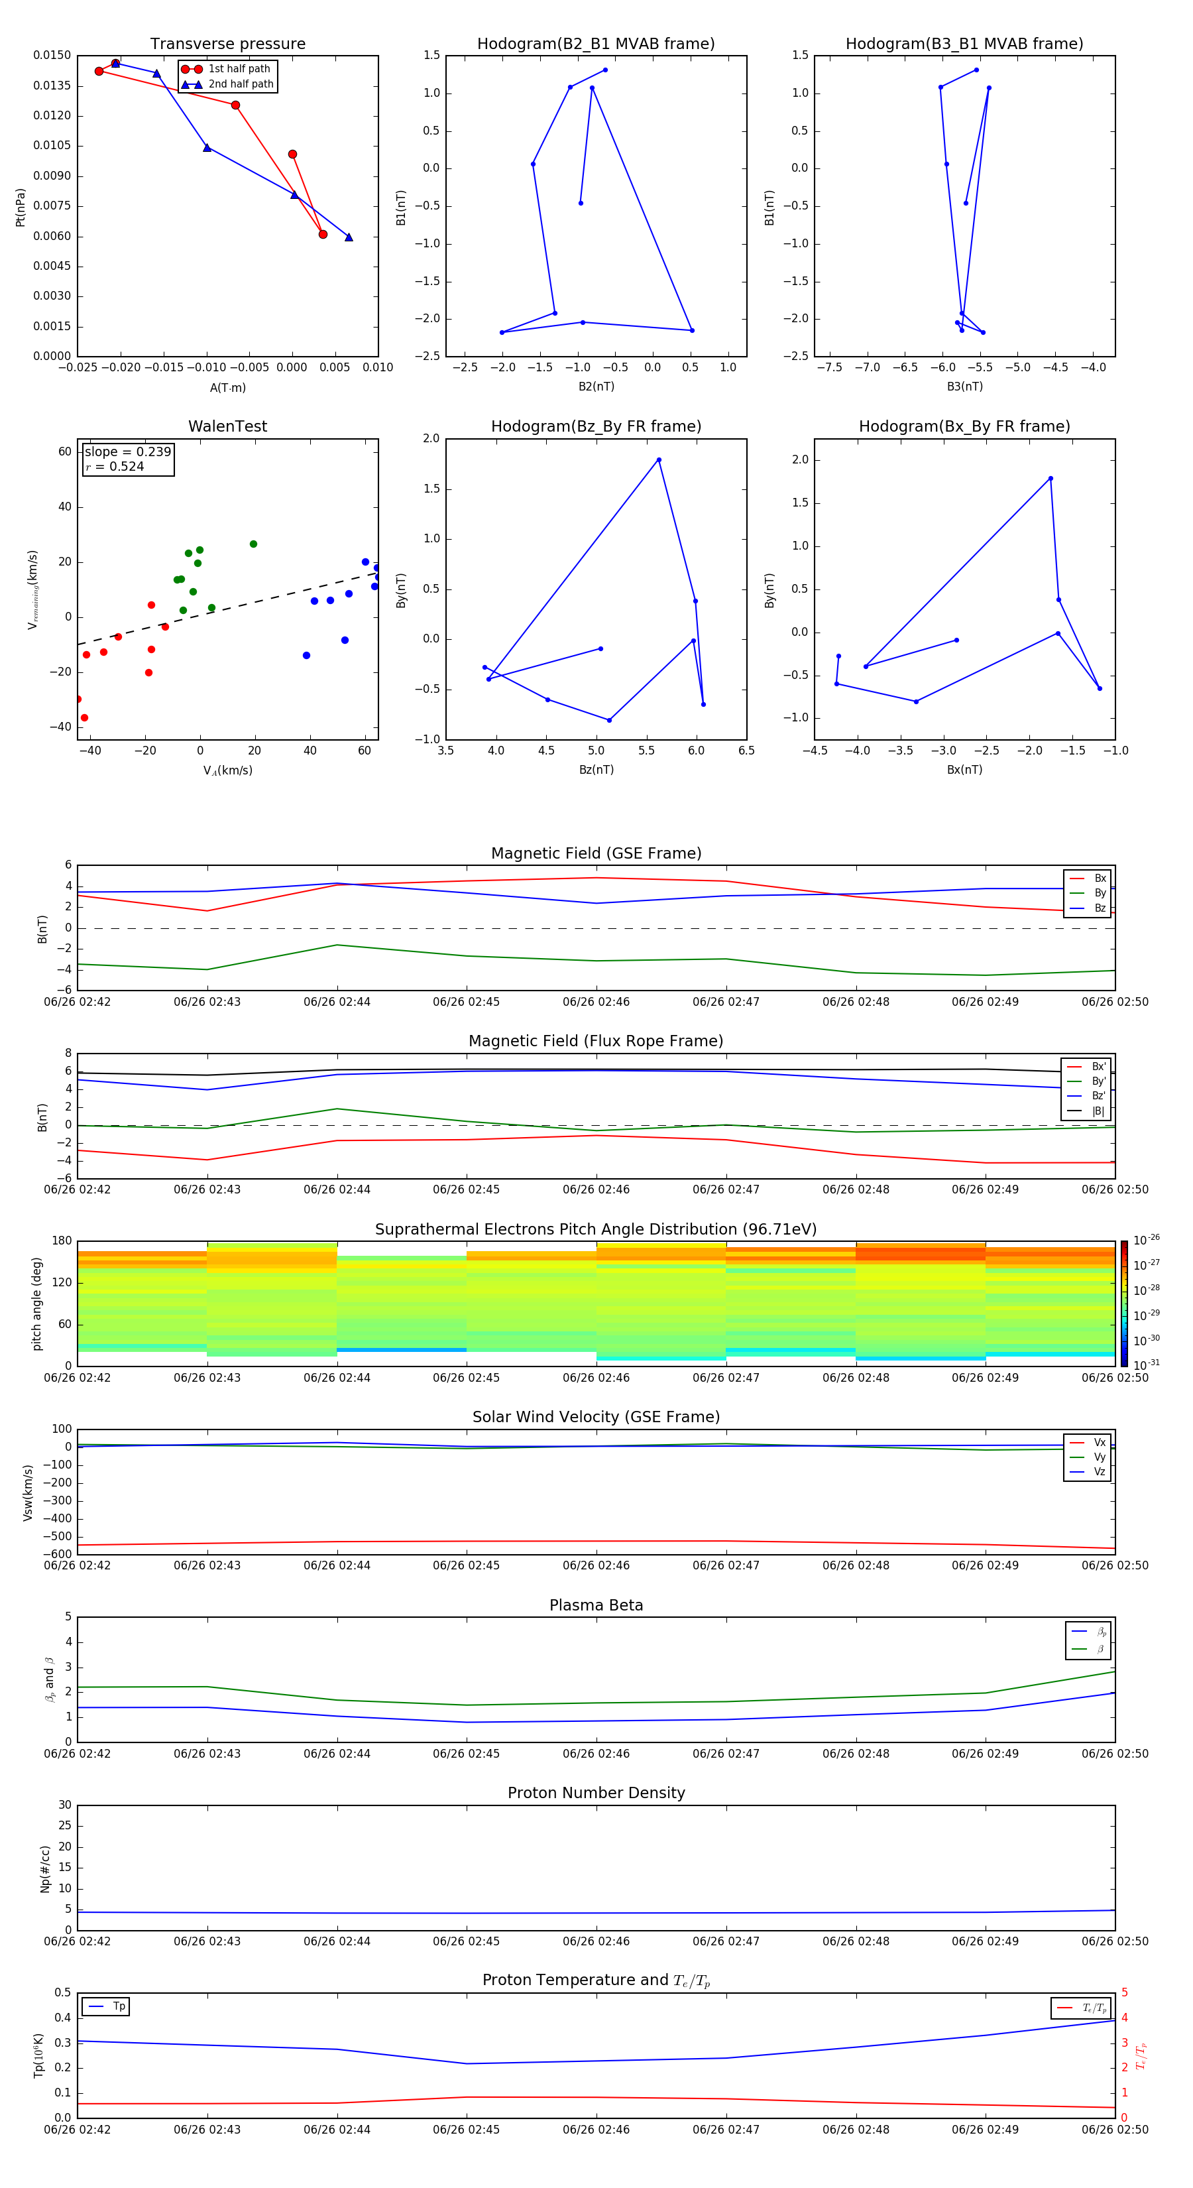1193x2188 pixels.
Task: Click the 'A(T·m)' x-axis label
Action: (227, 388)
